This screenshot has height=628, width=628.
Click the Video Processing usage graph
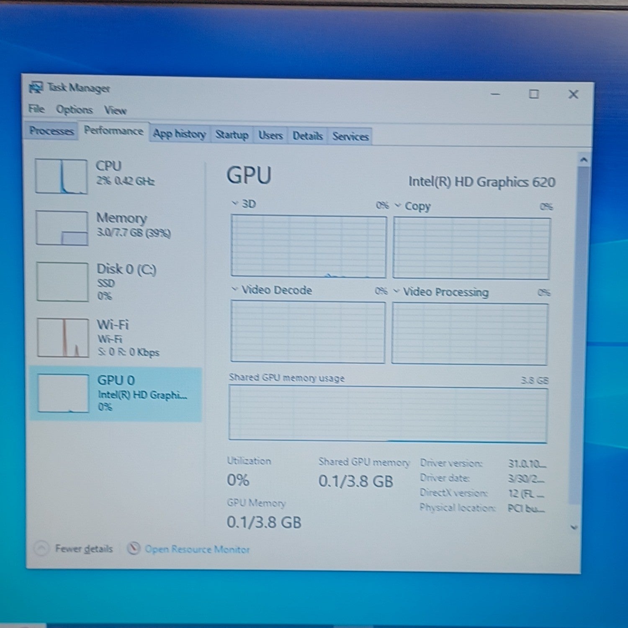(x=470, y=334)
